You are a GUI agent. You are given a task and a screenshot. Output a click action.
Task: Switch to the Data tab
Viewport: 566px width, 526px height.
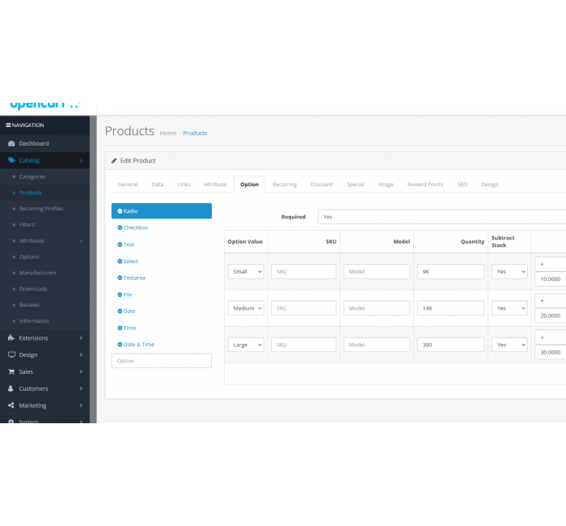[158, 185]
